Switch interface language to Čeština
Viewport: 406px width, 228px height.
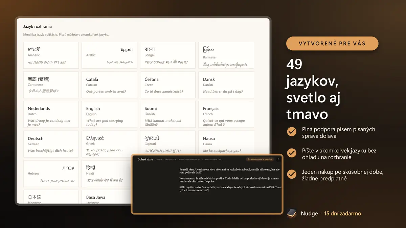click(168, 85)
